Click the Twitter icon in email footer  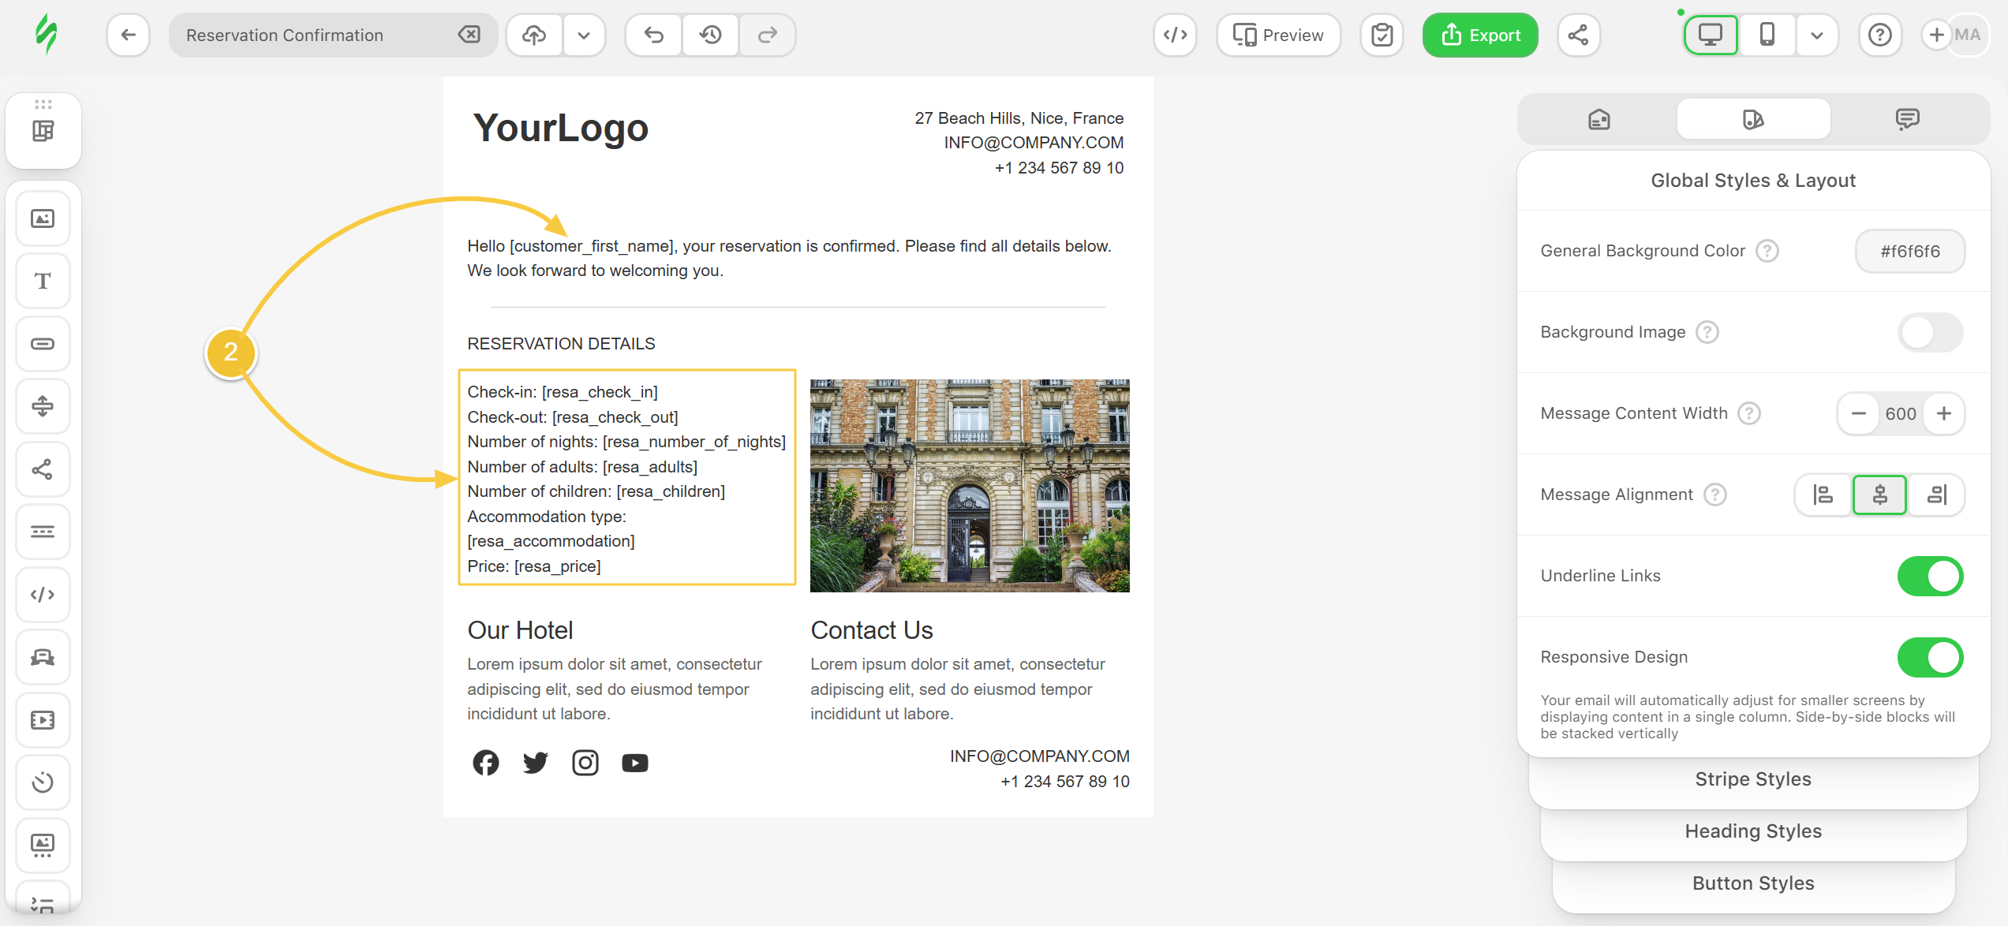pos(536,763)
